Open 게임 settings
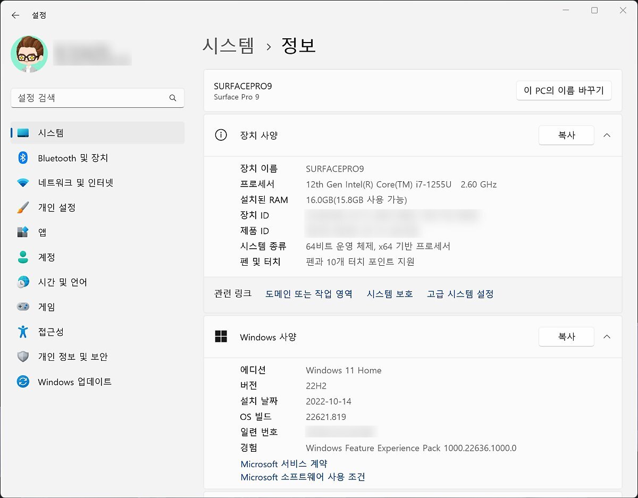The height and width of the screenshot is (498, 638). click(98, 307)
